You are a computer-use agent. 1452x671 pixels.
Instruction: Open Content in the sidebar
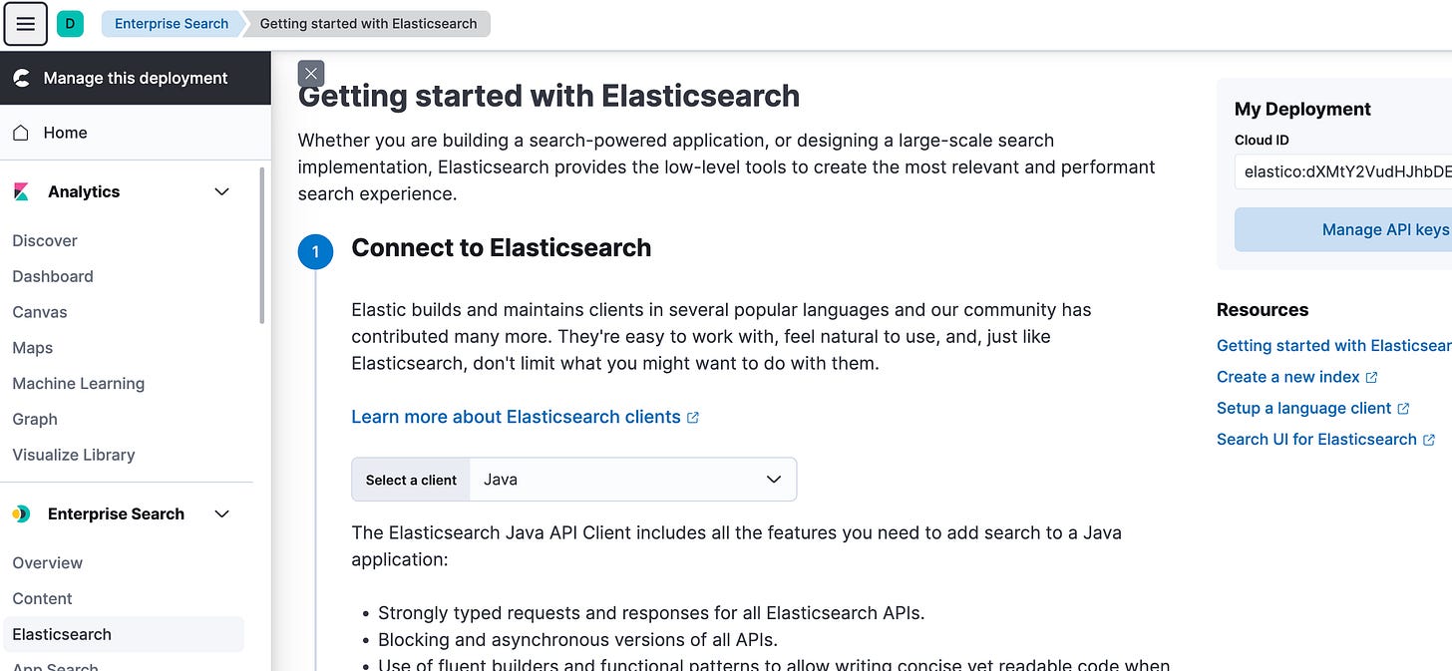(x=43, y=598)
